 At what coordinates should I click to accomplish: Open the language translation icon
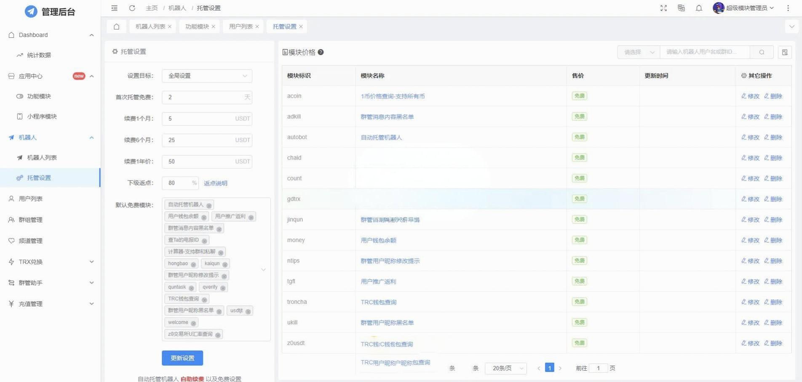tap(681, 8)
